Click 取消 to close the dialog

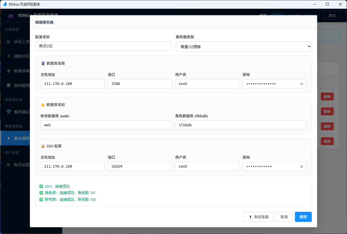(284, 217)
